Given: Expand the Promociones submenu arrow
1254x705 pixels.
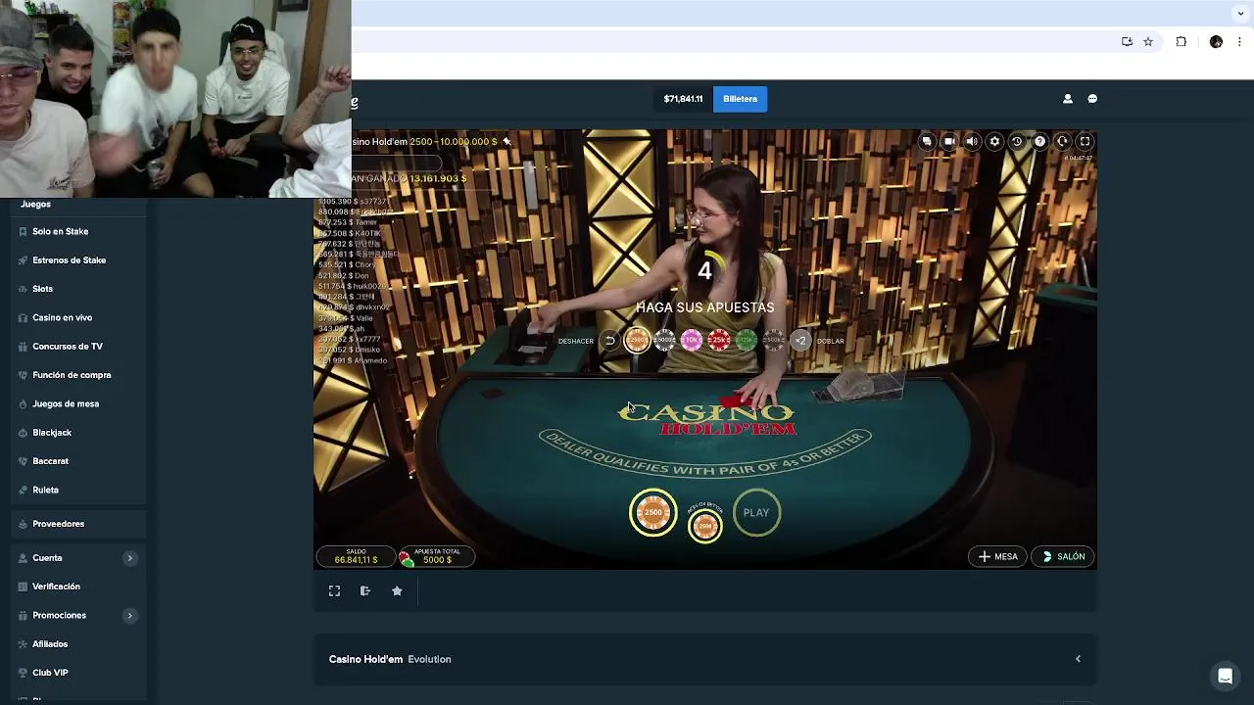Looking at the screenshot, I should [x=129, y=615].
